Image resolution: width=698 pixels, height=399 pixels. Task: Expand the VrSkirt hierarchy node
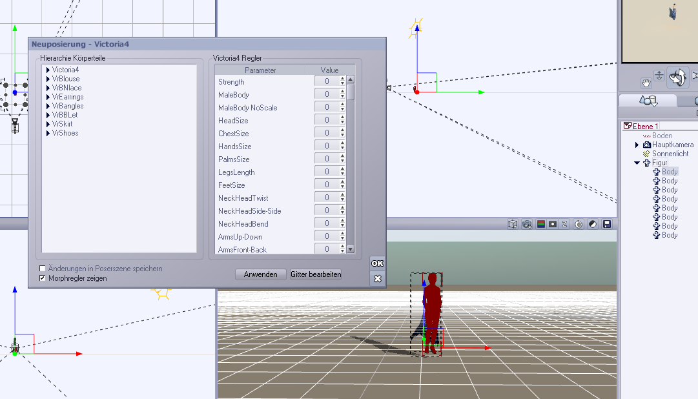point(48,124)
